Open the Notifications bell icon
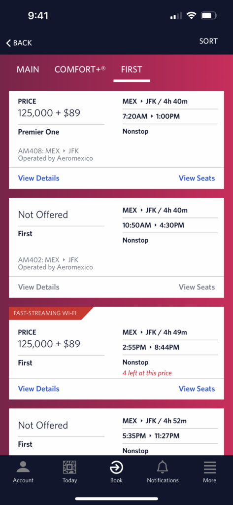 [163, 468]
